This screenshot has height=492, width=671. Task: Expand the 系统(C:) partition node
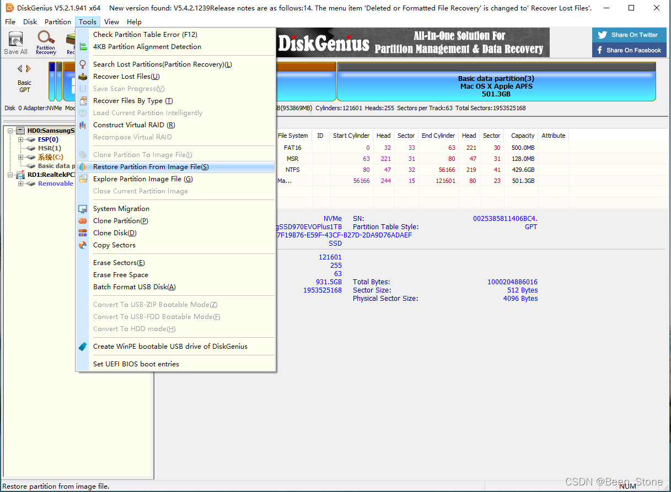click(x=20, y=157)
